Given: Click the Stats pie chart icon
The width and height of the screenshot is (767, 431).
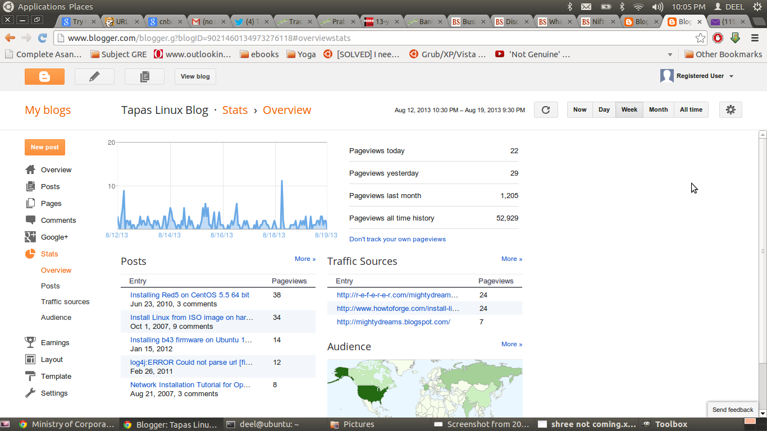Looking at the screenshot, I should (30, 254).
